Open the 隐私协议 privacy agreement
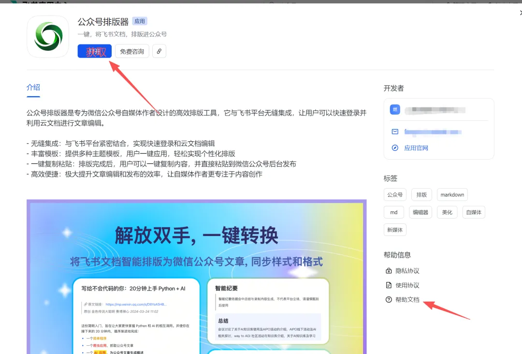The image size is (522, 354). click(x=407, y=271)
